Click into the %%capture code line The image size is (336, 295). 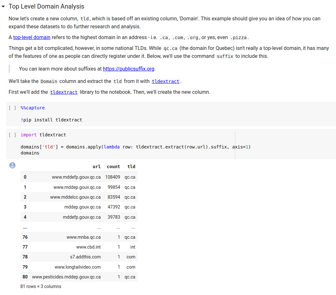pyautogui.click(x=33, y=108)
